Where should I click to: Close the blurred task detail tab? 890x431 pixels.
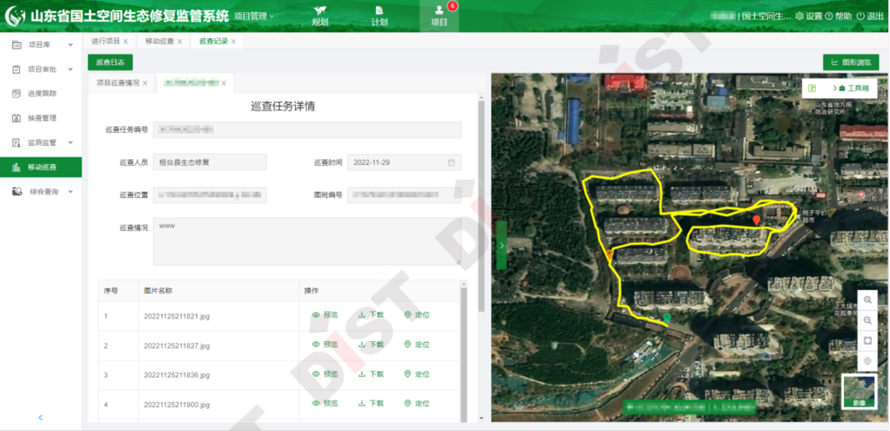tap(223, 83)
